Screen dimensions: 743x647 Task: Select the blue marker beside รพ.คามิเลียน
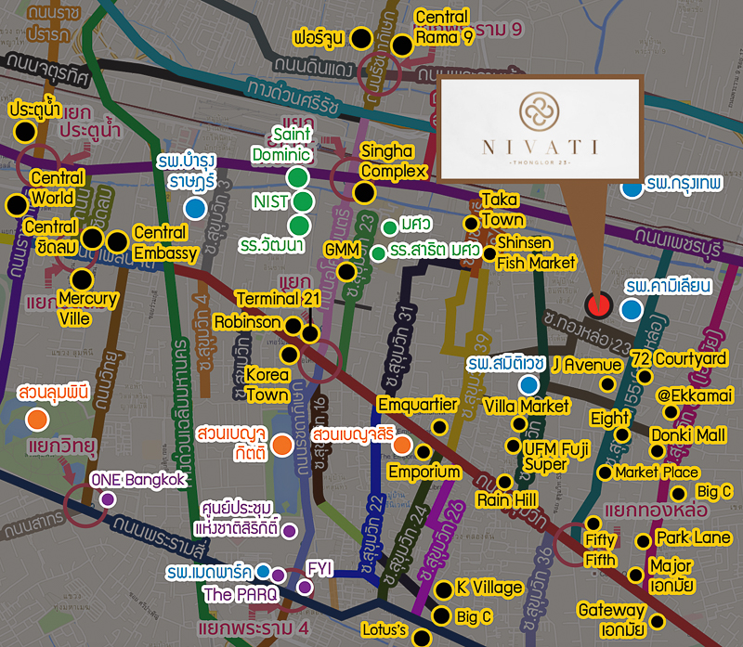click(x=632, y=309)
